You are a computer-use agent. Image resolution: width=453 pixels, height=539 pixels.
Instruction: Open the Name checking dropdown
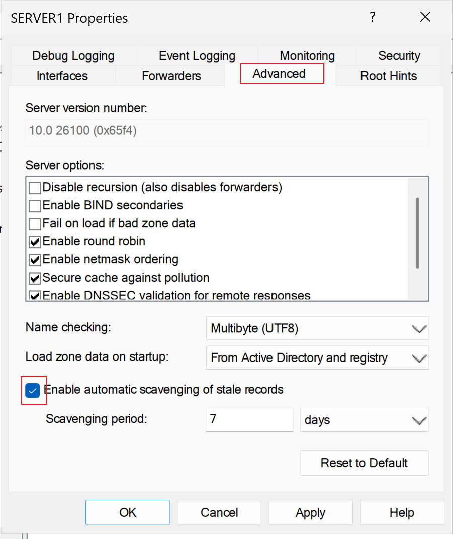tap(317, 329)
